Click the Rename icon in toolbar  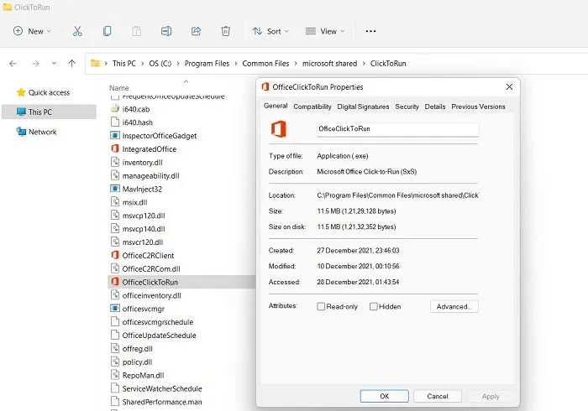(166, 31)
